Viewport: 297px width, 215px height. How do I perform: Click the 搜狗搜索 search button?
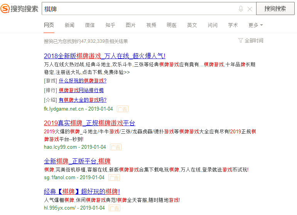tap(275, 8)
